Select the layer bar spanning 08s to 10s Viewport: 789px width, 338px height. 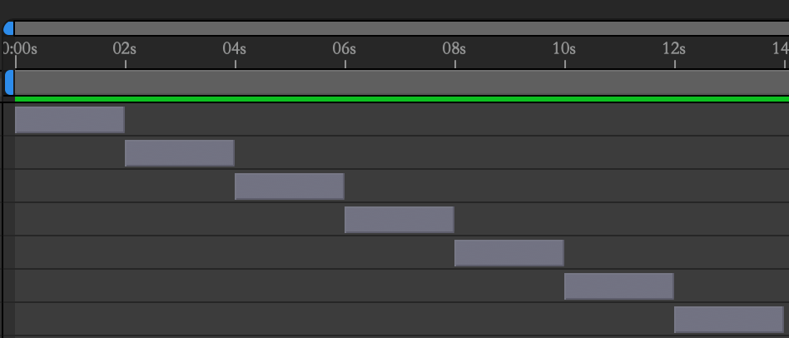[509, 253]
